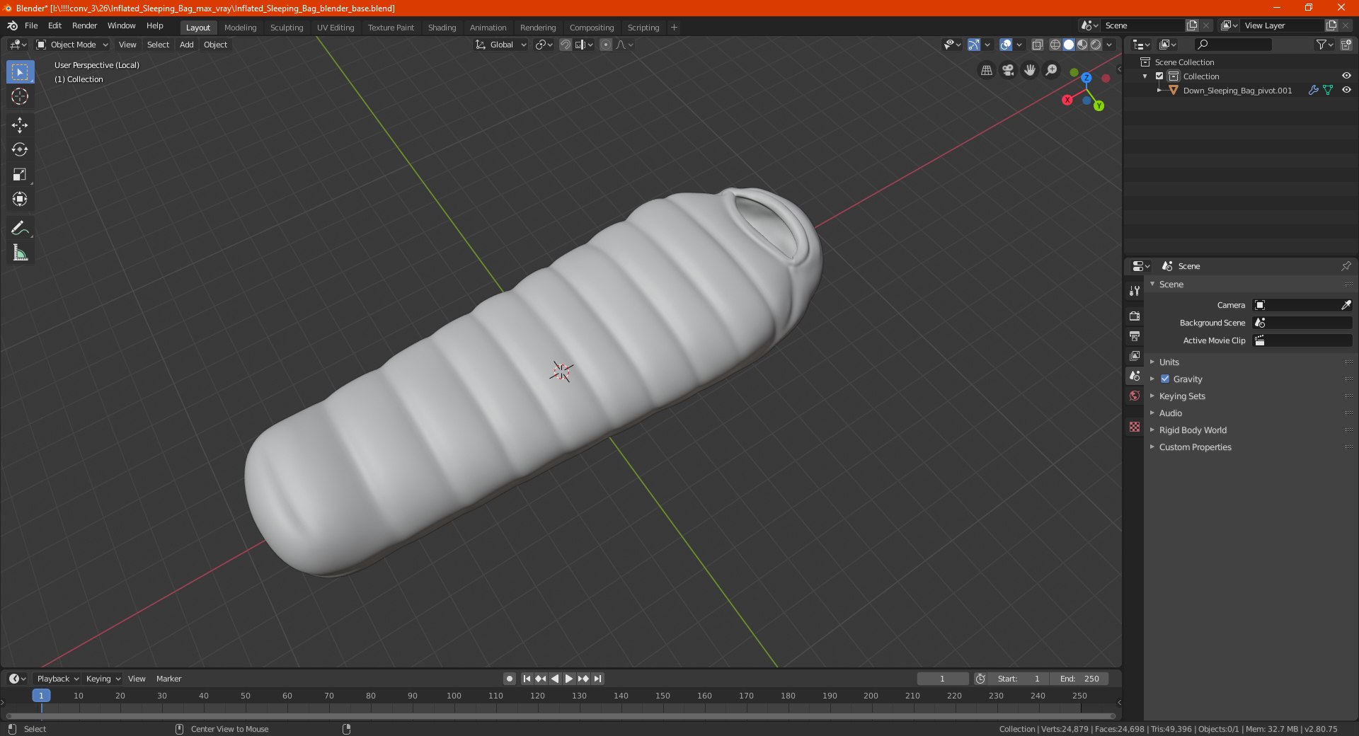
Task: Switch to wireframe viewport shading
Action: [x=1055, y=45]
